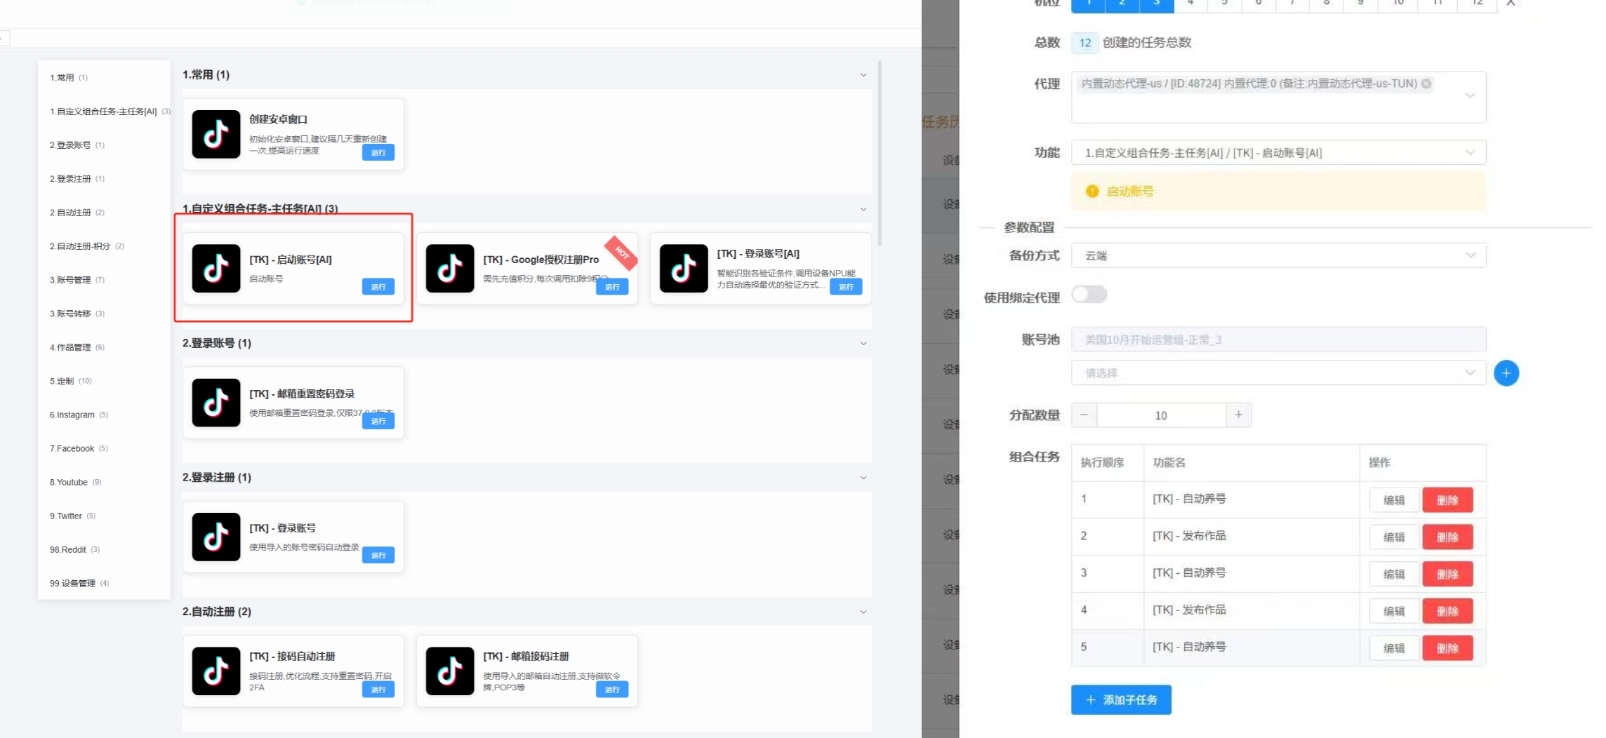Edit the second subtask 发布作品
The height and width of the screenshot is (738, 1606).
[x=1393, y=537]
